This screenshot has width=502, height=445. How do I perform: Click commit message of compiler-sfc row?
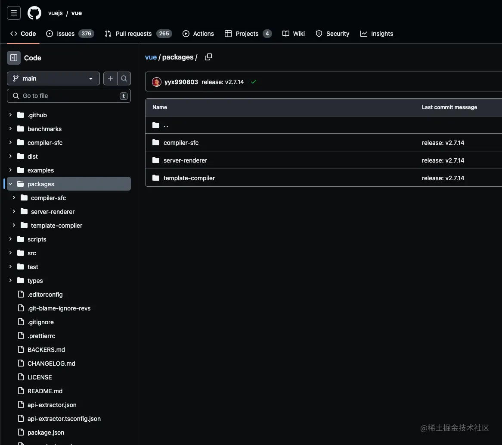[443, 143]
